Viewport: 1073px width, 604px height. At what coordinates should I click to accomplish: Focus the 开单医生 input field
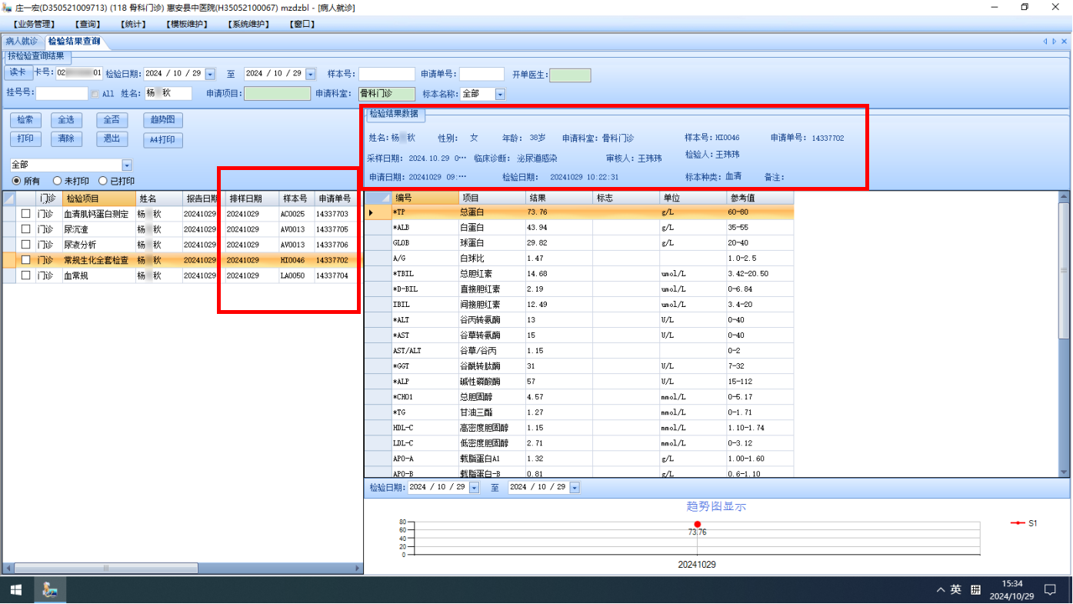click(x=570, y=75)
